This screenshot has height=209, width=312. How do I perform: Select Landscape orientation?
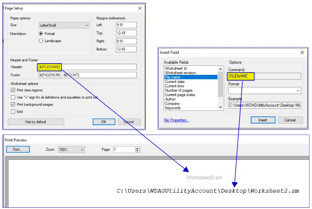coord(41,40)
